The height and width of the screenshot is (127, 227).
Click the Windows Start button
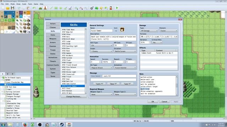[x=3, y=125]
